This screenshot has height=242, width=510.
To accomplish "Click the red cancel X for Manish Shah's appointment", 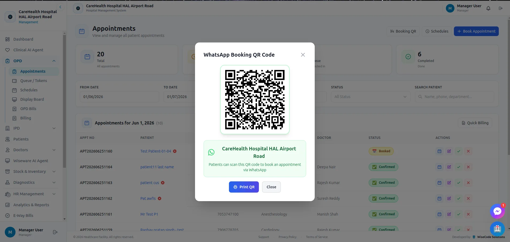I will click(468, 214).
